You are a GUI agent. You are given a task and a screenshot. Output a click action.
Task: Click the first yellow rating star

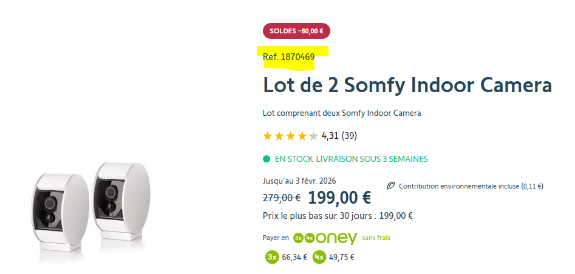(x=267, y=136)
